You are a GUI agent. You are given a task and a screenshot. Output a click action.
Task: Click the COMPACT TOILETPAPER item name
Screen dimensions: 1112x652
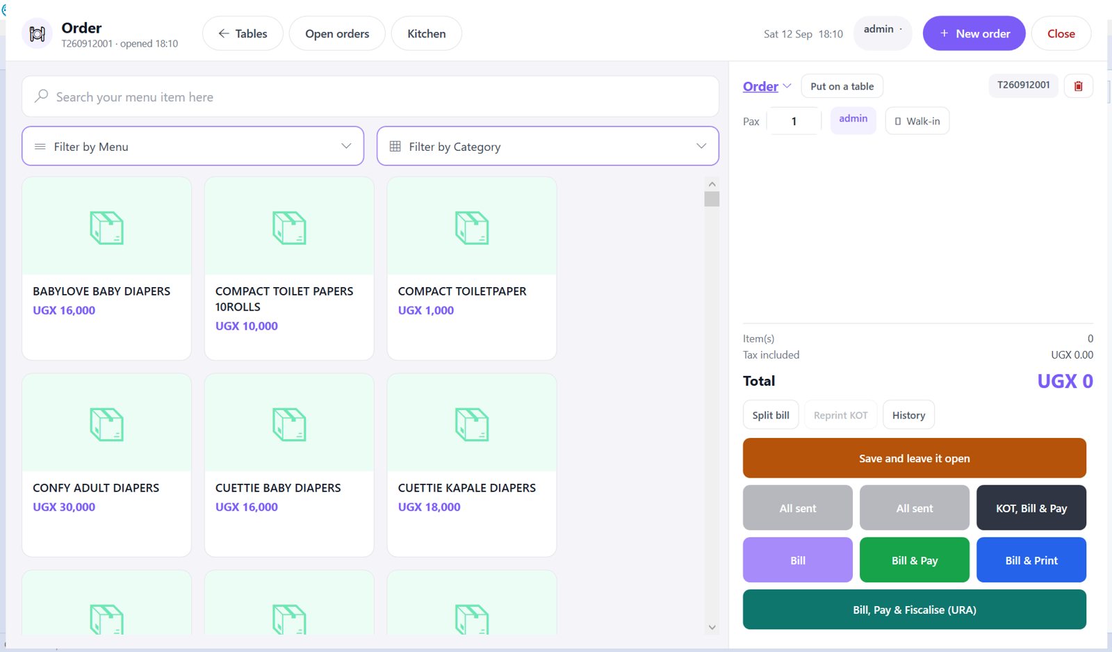pos(462,291)
